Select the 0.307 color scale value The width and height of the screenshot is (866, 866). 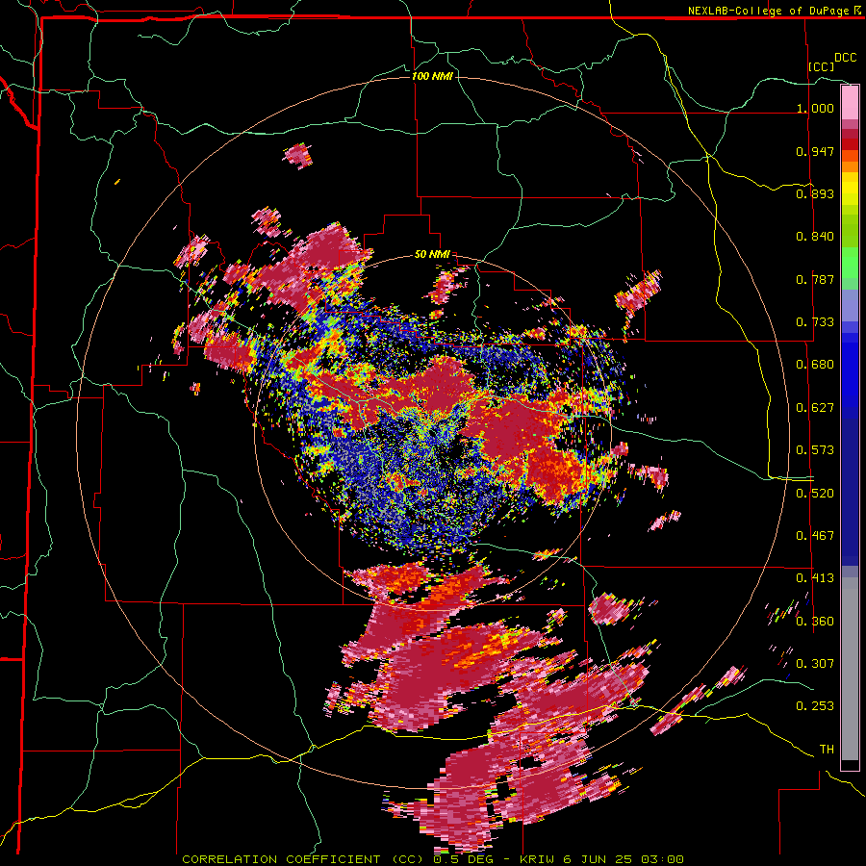pyautogui.click(x=815, y=663)
